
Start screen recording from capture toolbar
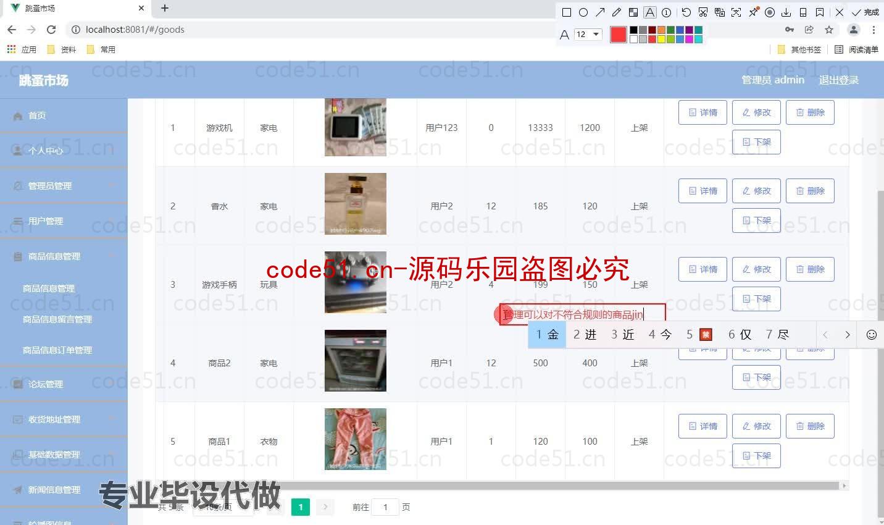pyautogui.click(x=770, y=12)
